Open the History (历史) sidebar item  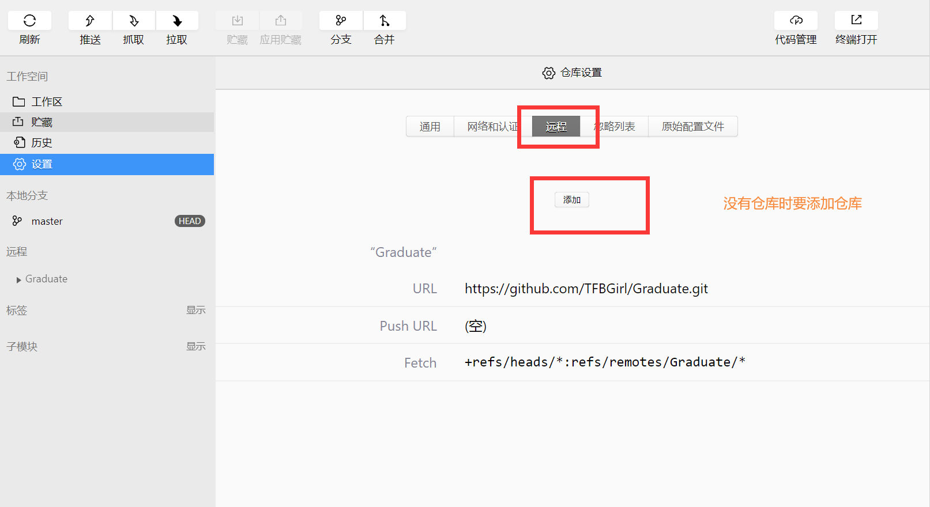(x=107, y=143)
